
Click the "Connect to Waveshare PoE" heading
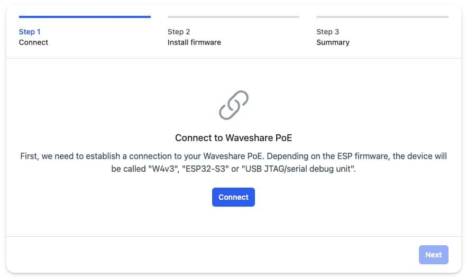(x=233, y=138)
